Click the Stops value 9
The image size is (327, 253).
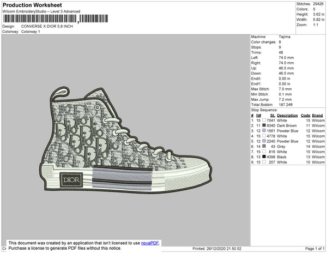coord(280,47)
